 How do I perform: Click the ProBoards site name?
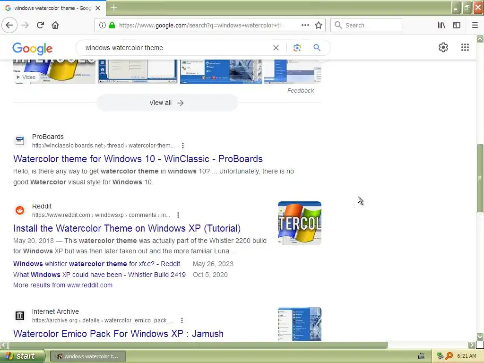[x=48, y=137]
